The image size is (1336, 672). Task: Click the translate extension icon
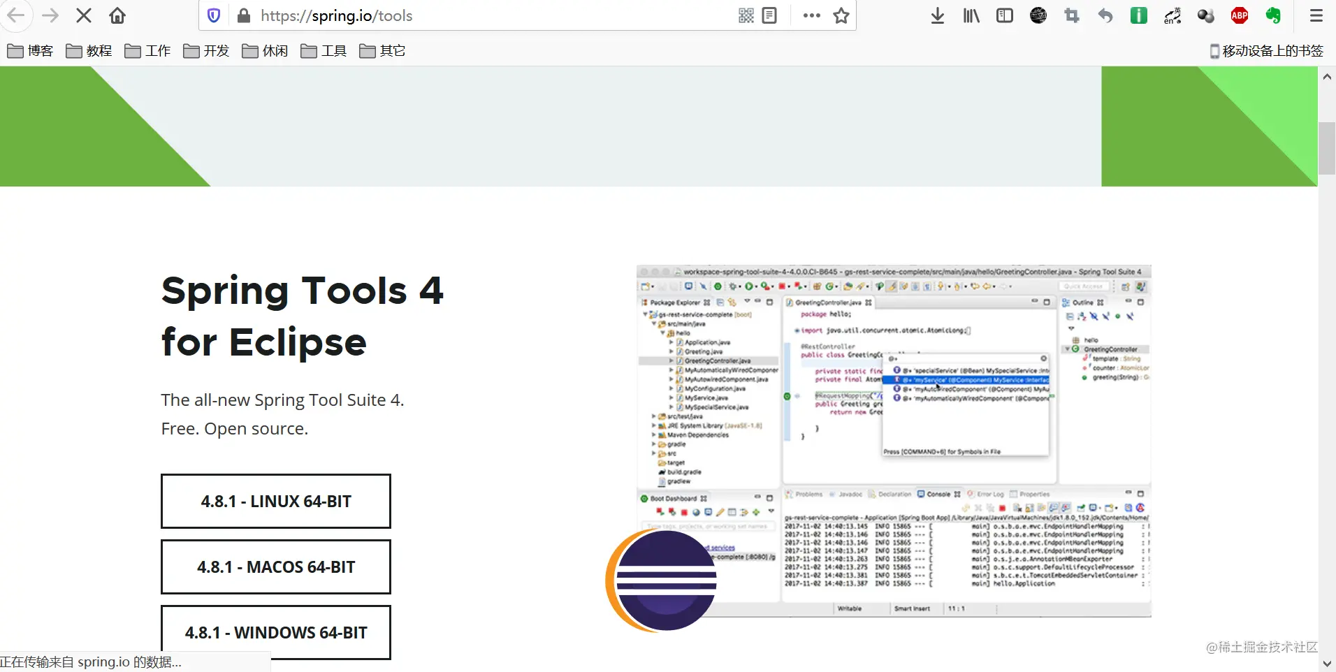point(1172,15)
